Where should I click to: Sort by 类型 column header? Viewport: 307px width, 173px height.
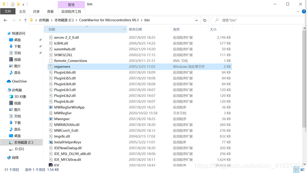[189, 29]
